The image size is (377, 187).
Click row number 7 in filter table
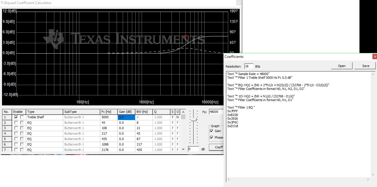tap(7, 150)
